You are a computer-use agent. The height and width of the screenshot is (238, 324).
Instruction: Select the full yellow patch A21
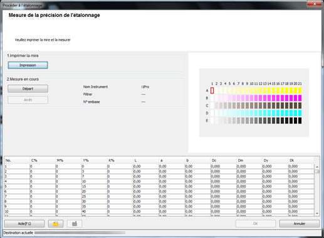pyautogui.click(x=300, y=90)
